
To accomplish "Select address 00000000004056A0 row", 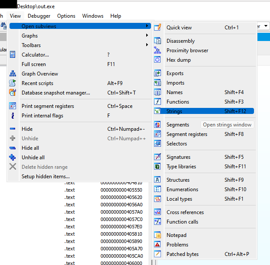I will (x=121, y=205).
